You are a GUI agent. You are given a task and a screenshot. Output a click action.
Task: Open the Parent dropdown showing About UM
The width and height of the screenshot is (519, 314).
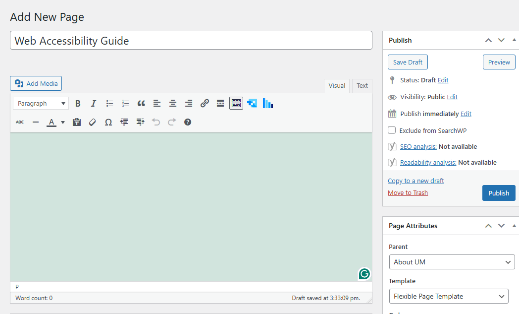[x=452, y=262]
